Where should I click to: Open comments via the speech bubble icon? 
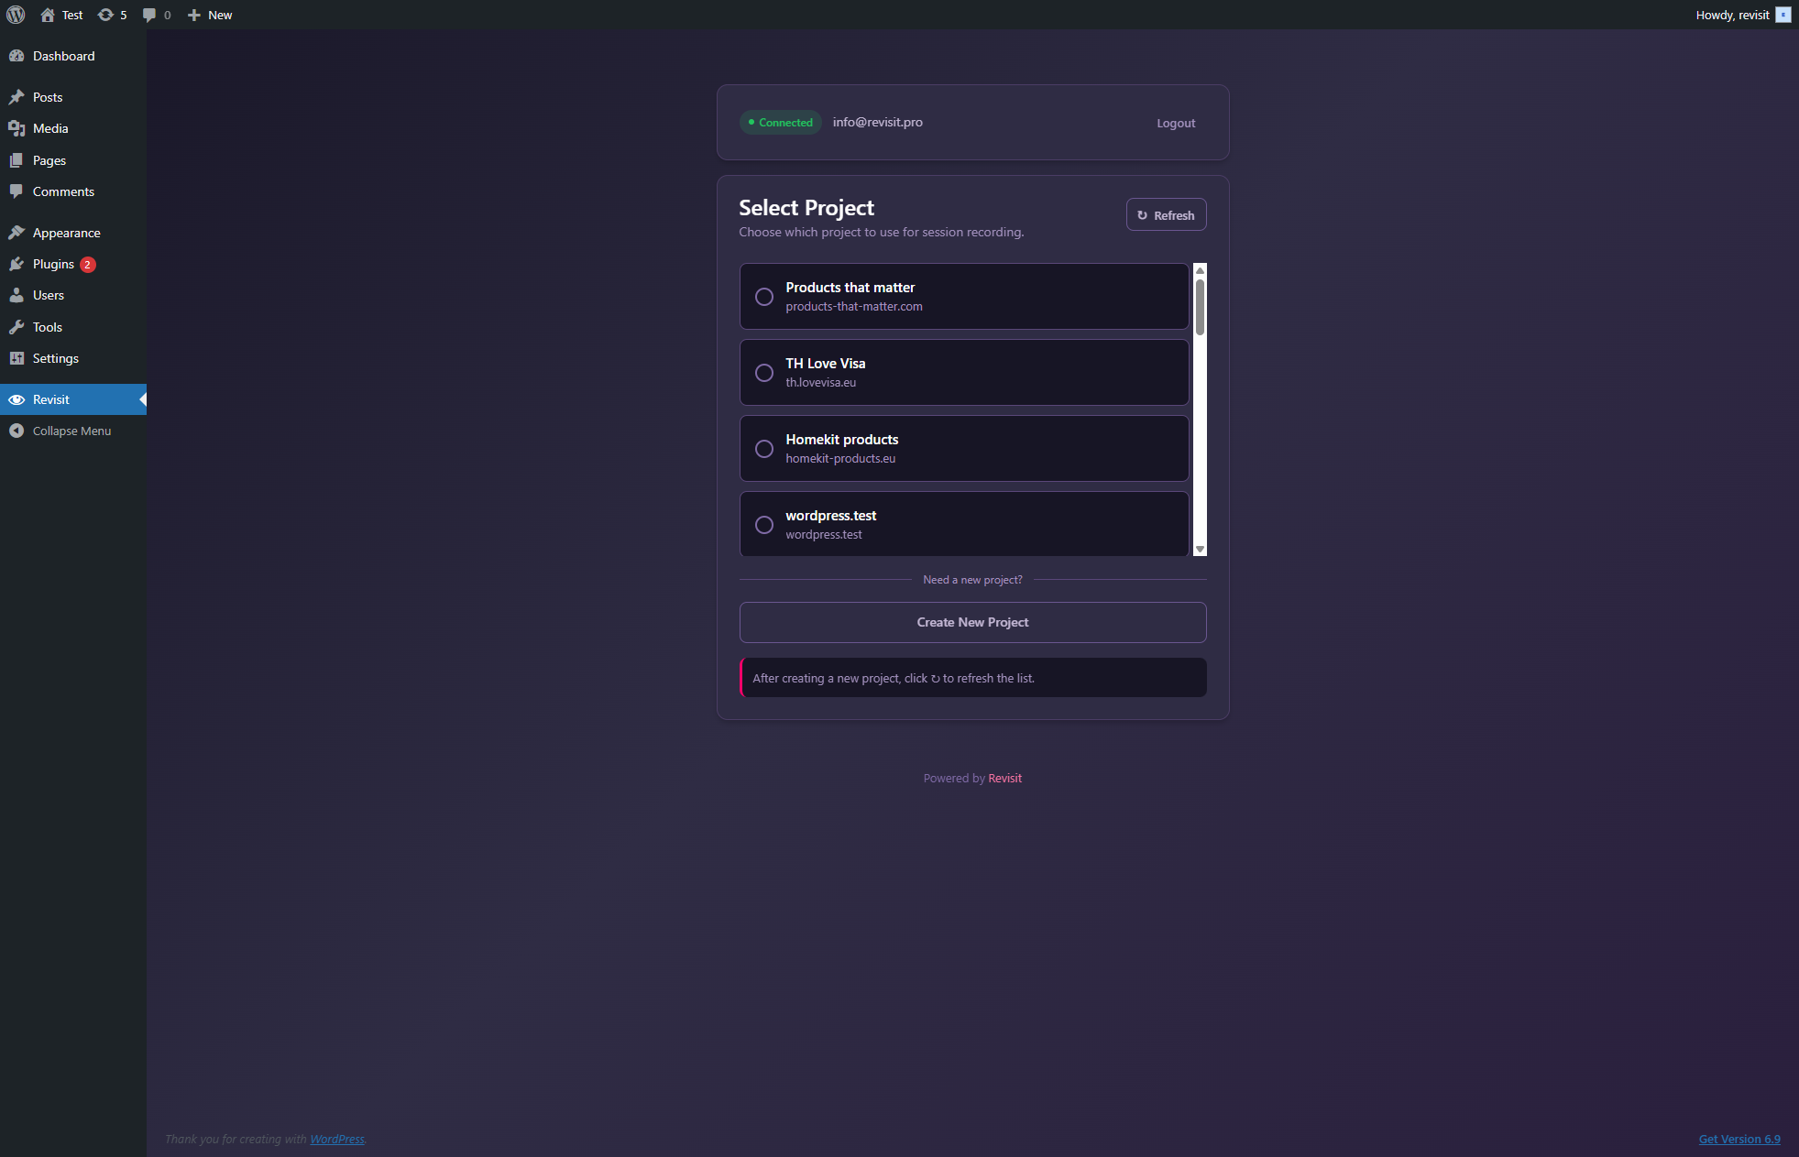pos(149,15)
